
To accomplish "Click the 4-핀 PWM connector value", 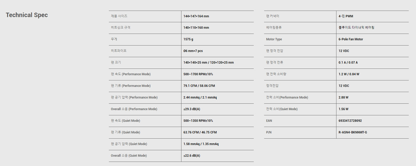I will (x=346, y=16).
